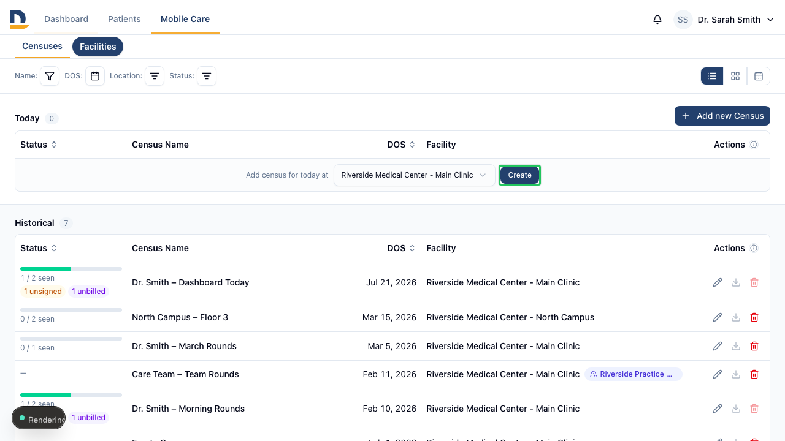Open North Campus – Floor 3 census name
Viewport: 785px width, 441px height.
180,317
